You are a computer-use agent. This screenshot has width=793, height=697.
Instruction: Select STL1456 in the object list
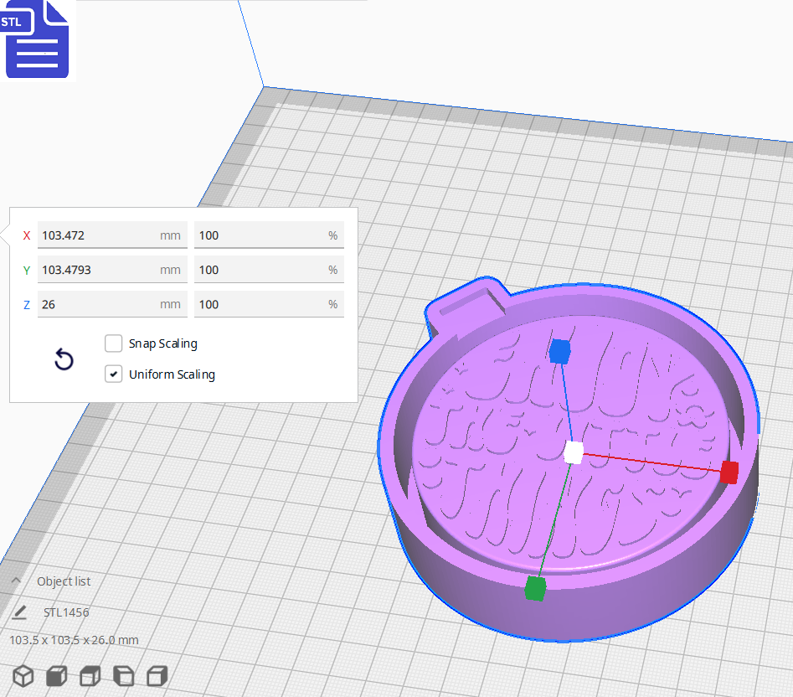tap(64, 612)
